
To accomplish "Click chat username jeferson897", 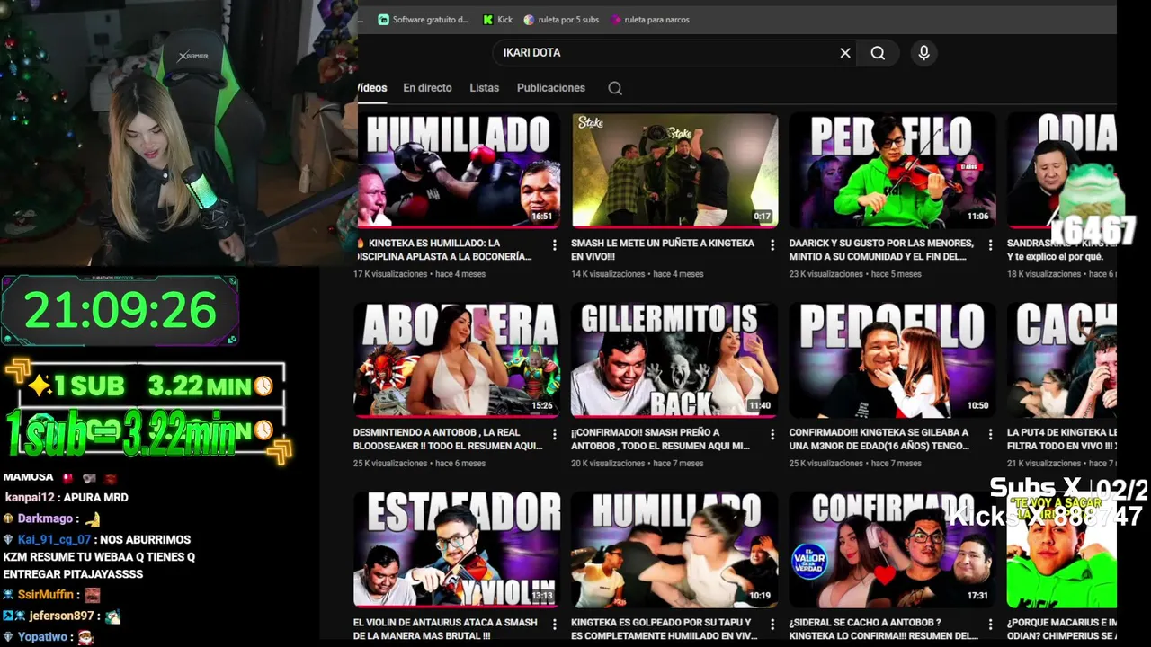I will point(61,616).
